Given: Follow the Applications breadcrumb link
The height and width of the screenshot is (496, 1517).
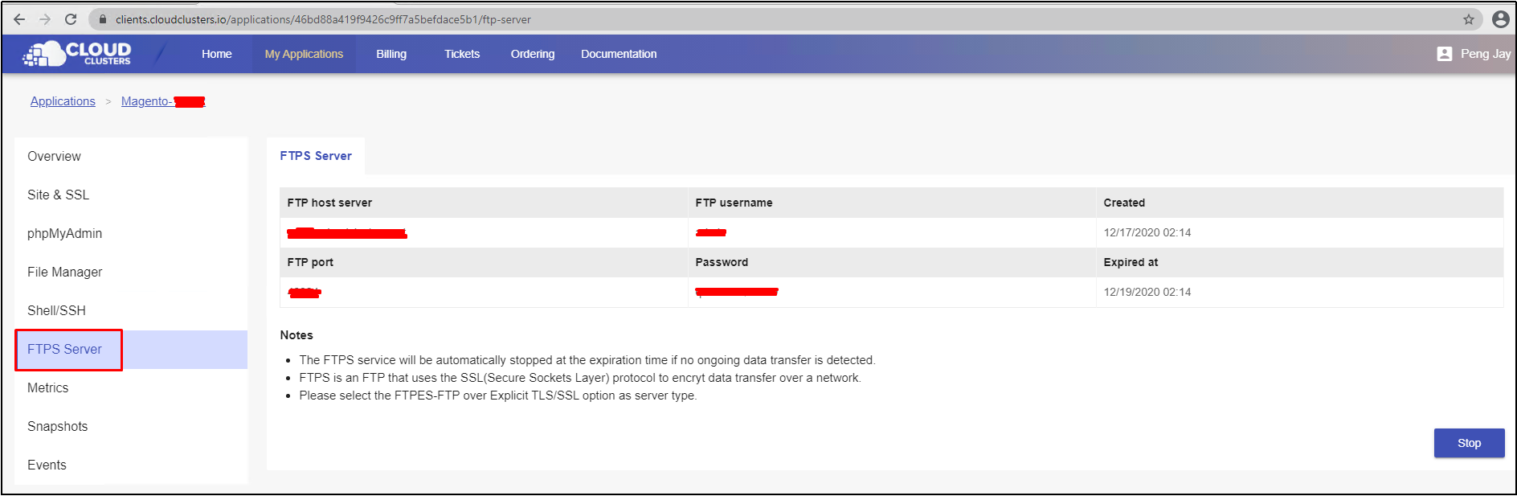Looking at the screenshot, I should [x=63, y=101].
